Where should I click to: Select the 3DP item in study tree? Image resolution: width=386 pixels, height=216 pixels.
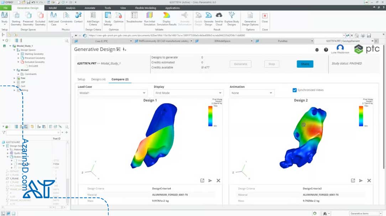[x=23, y=82]
